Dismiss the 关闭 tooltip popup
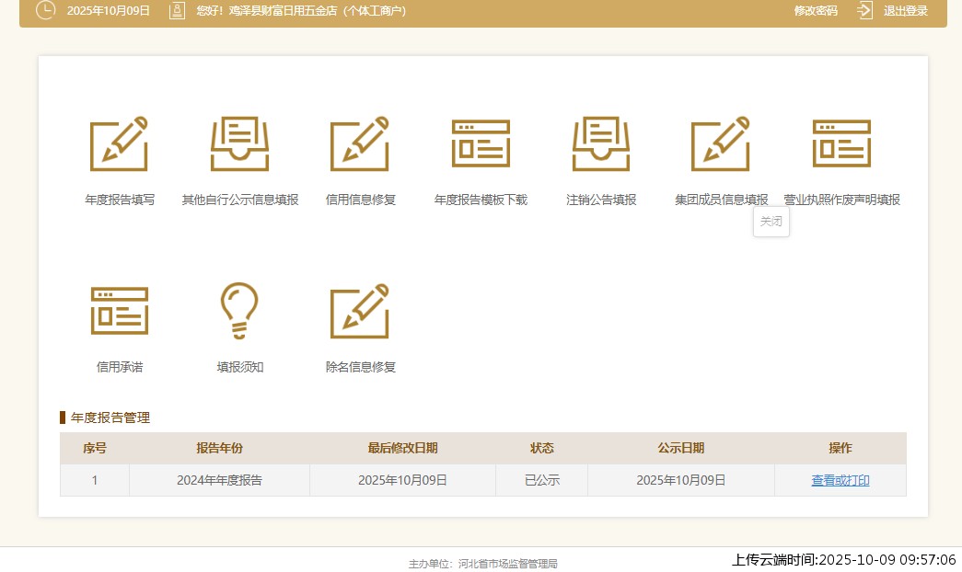The height and width of the screenshot is (572, 962). (771, 222)
